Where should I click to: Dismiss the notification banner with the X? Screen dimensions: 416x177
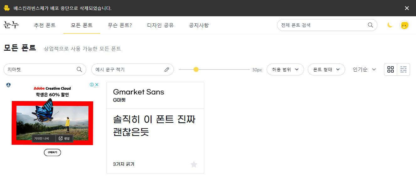pyautogui.click(x=407, y=8)
